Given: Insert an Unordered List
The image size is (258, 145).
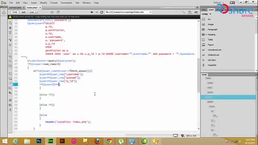Looking at the screenshot, I should point(214,50).
